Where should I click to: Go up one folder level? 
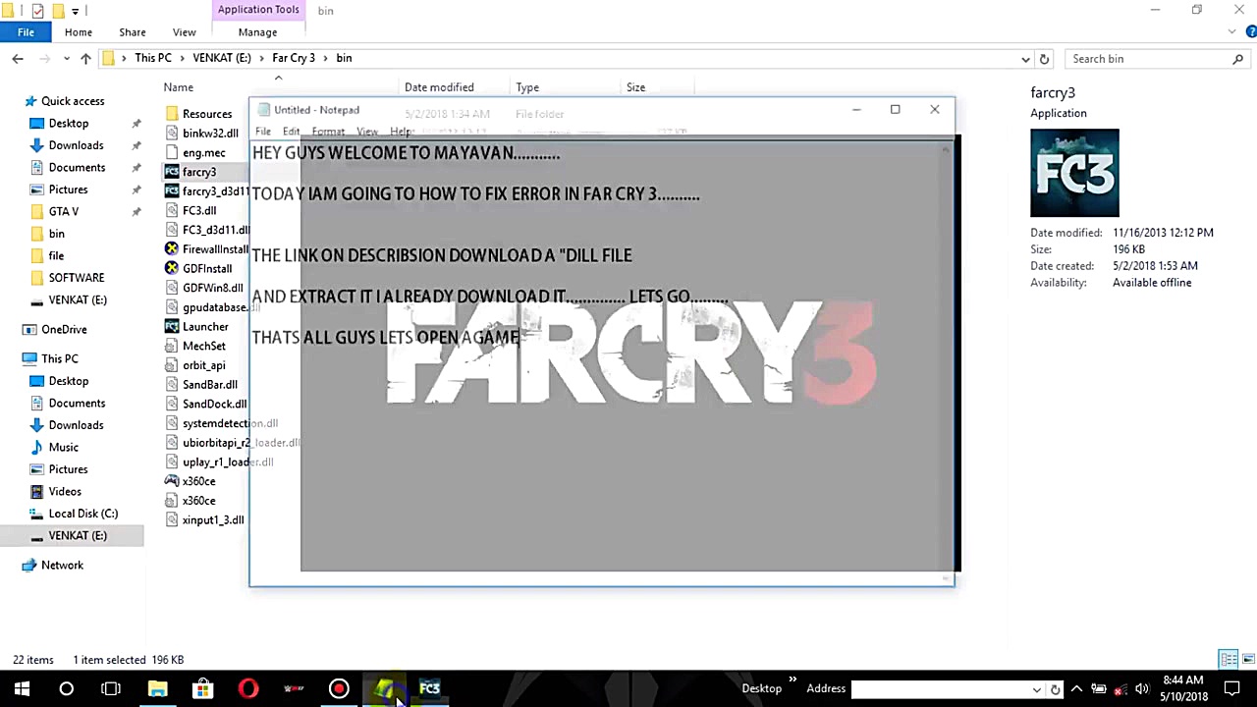(x=85, y=59)
